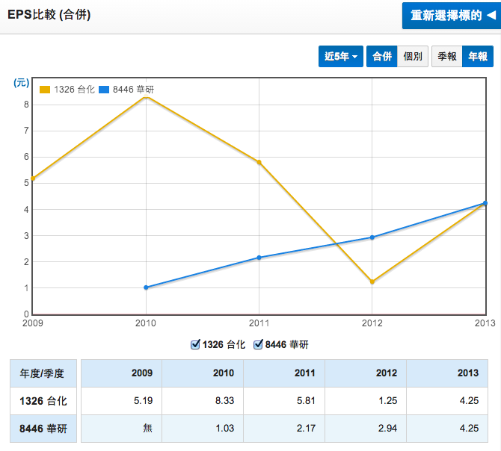The width and height of the screenshot is (501, 451).
Task: Click 台化 2012 lowest data point
Action: (372, 282)
